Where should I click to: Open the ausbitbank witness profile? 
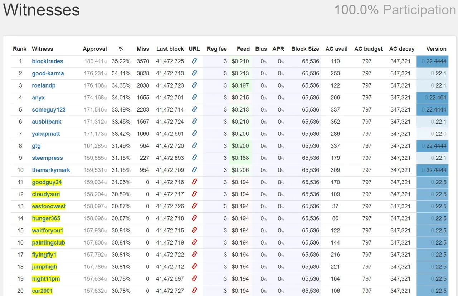pos(47,122)
